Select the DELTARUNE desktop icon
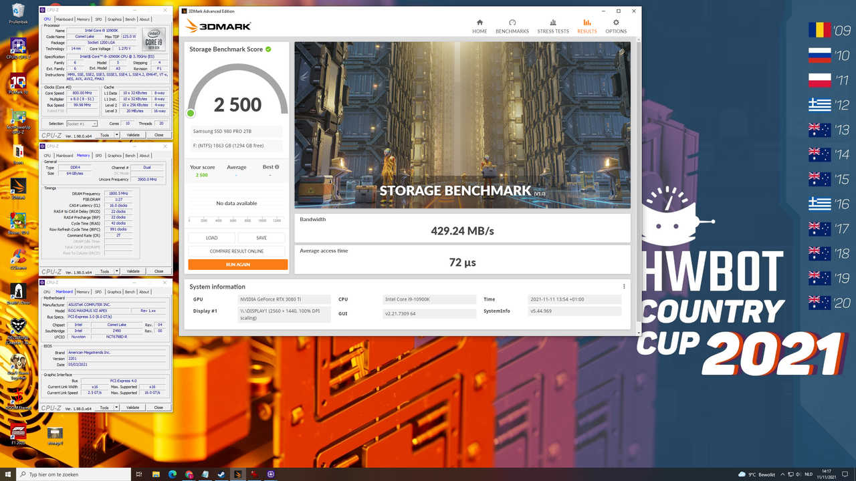 tap(18, 331)
